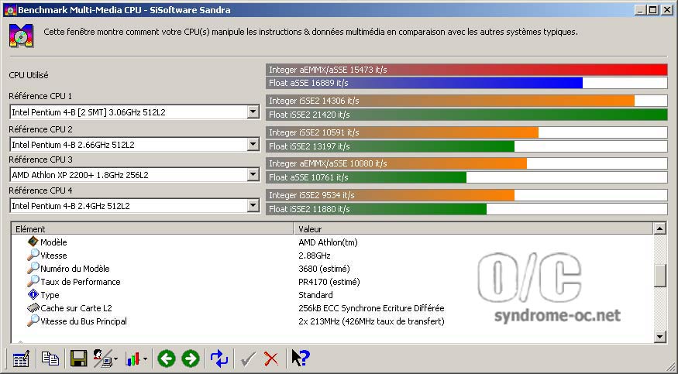Screen dimensions: 678x374
Task: Click the list scrollbar up arrow
Action: 660,228
